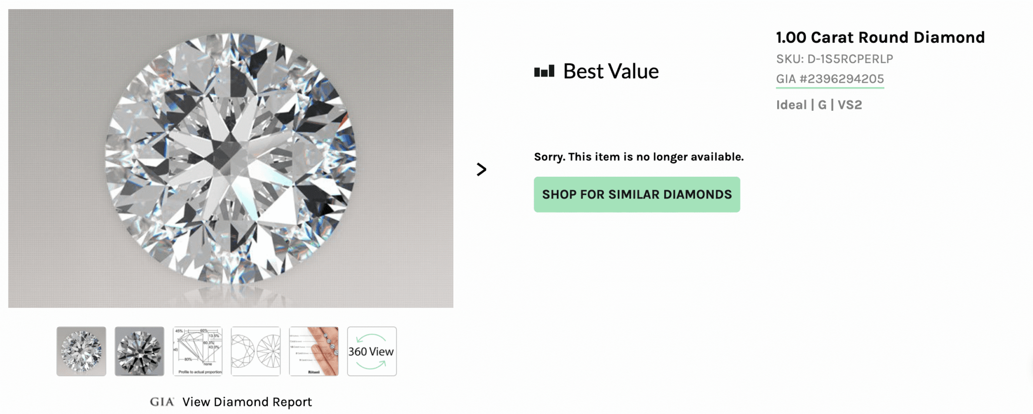
Task: Click the item no longer available message
Action: 639,157
